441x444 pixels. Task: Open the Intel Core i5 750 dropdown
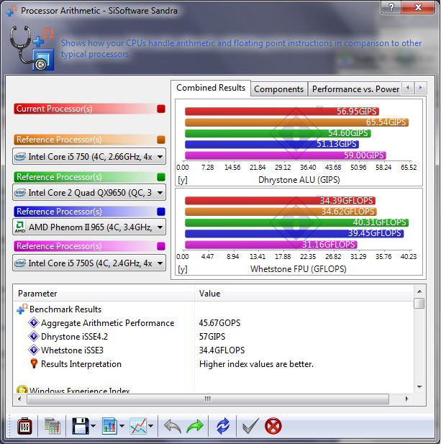89,157
